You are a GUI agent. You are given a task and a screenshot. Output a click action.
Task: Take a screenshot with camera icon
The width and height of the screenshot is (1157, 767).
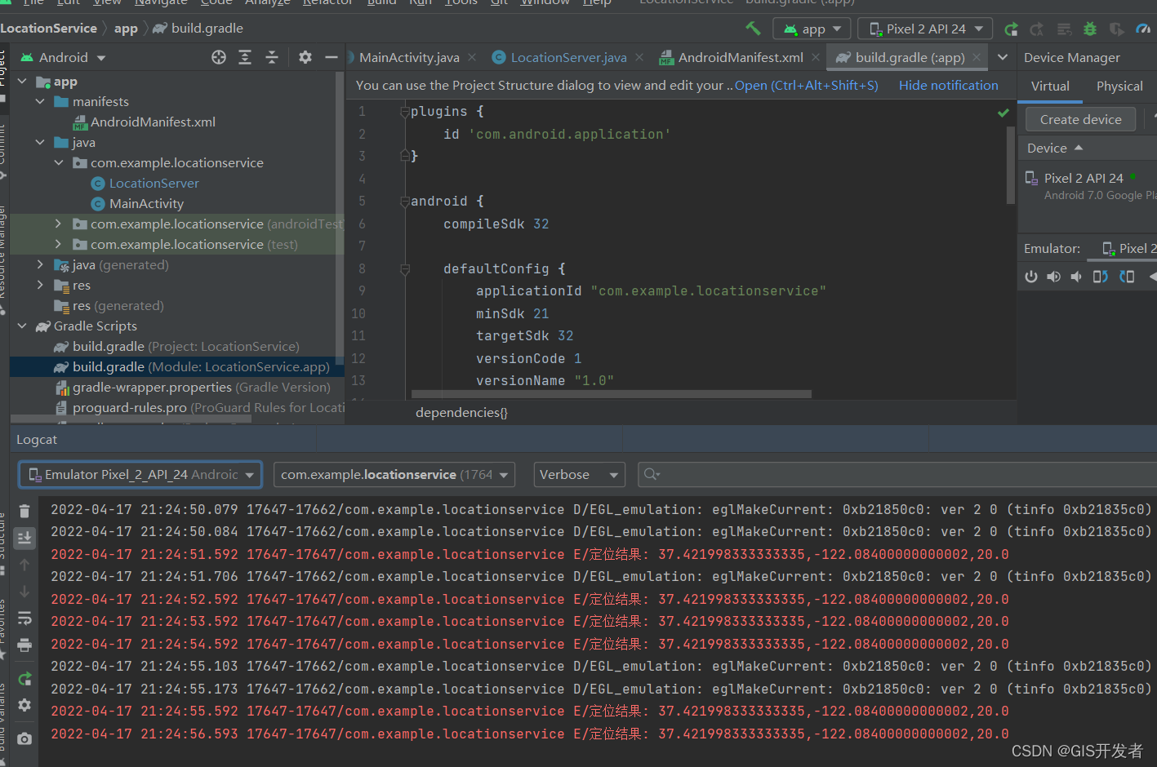tap(24, 738)
